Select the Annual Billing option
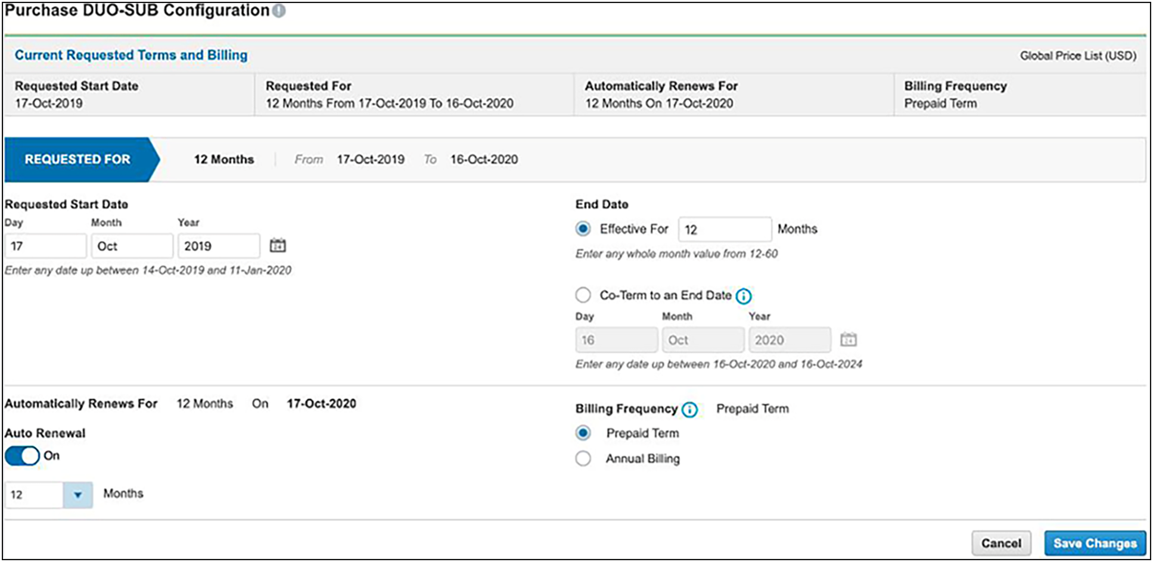 [x=582, y=458]
